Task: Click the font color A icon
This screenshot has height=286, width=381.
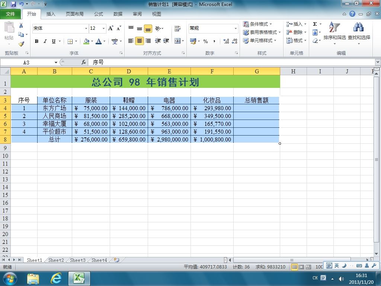Action: (98, 41)
